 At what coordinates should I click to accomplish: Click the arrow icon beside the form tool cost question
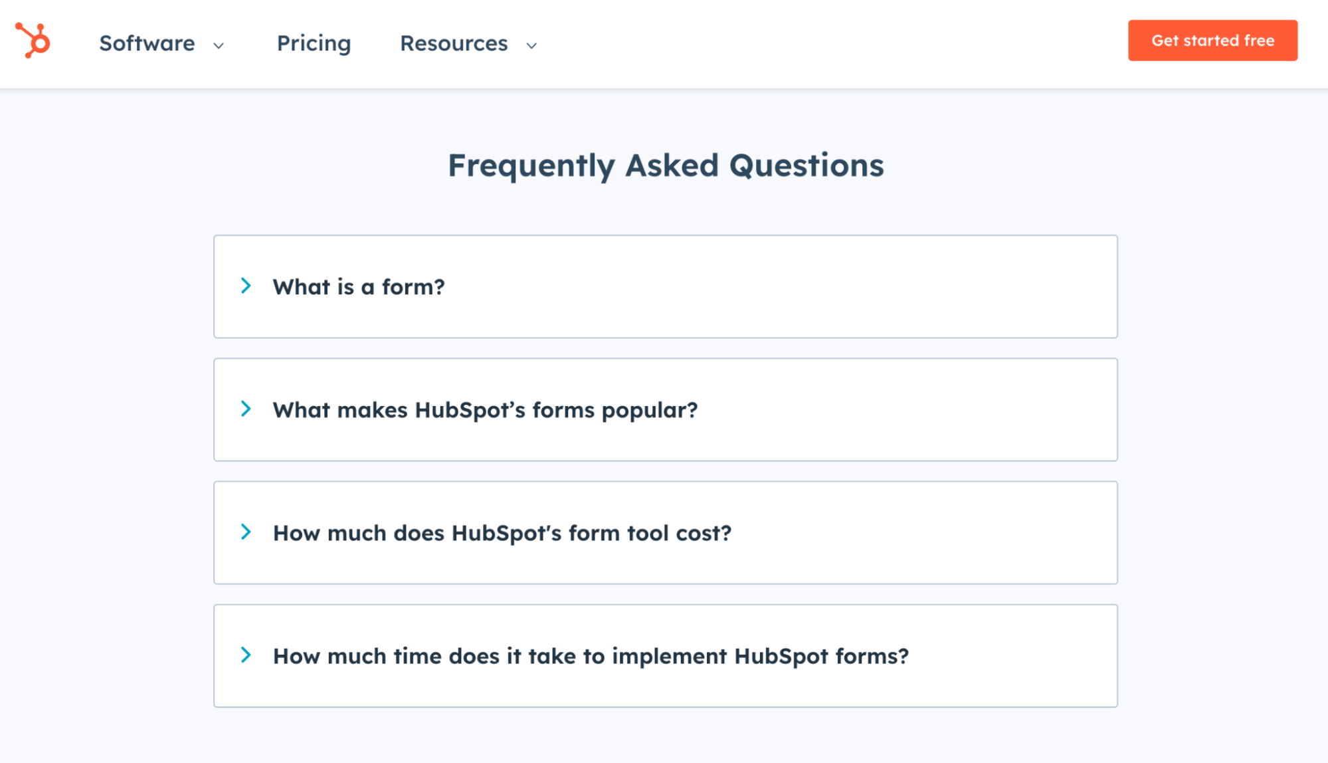(246, 532)
